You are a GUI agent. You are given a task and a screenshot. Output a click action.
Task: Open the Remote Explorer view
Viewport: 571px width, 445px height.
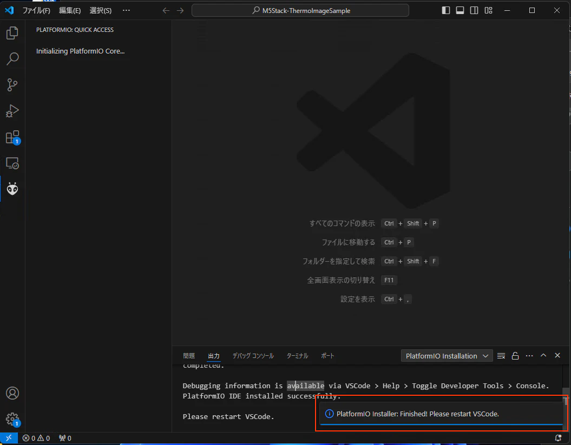pos(12,163)
